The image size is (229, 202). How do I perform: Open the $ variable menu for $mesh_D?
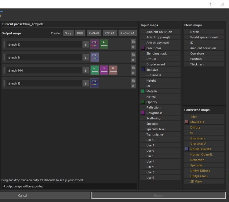[x=86, y=44]
